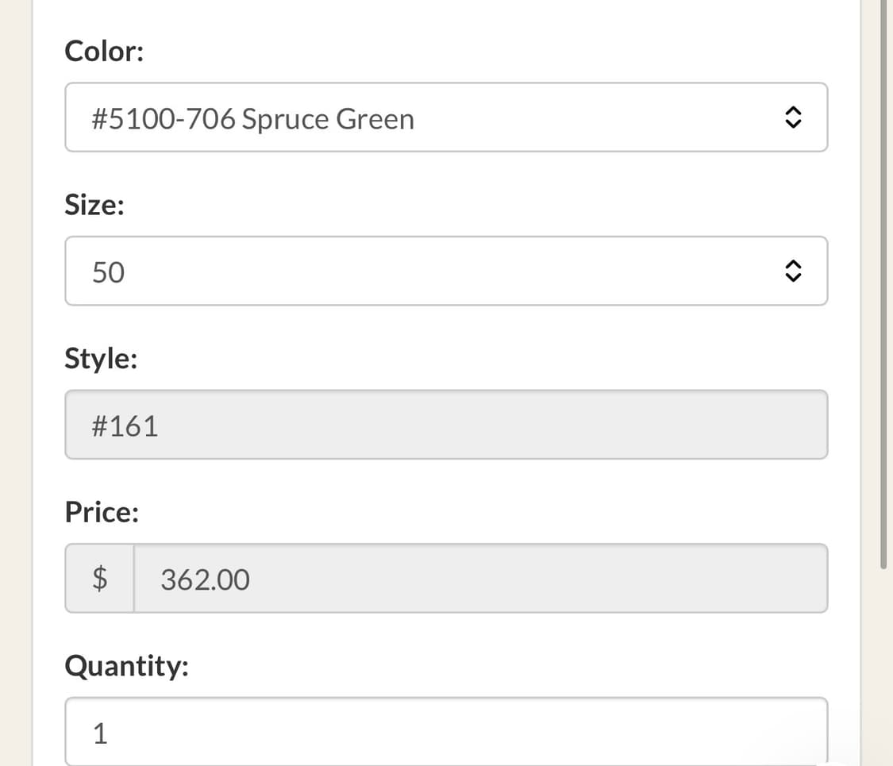Click the "Quantity:" label

coord(127,665)
